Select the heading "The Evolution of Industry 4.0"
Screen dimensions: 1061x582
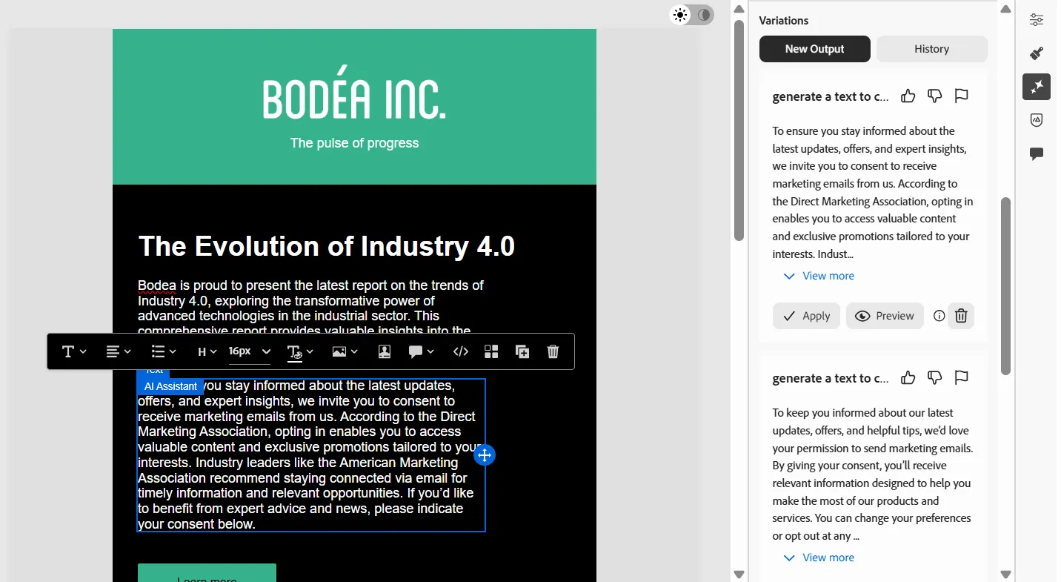point(326,246)
